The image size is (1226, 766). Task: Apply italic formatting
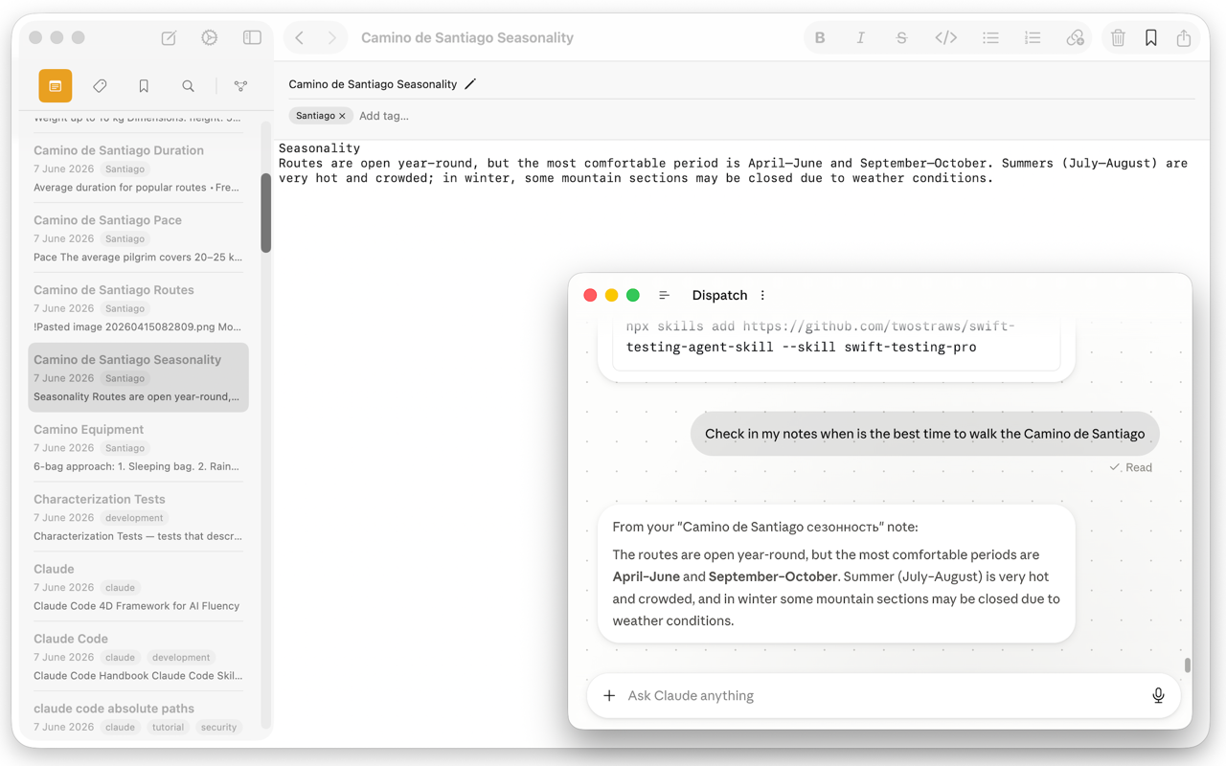(860, 38)
